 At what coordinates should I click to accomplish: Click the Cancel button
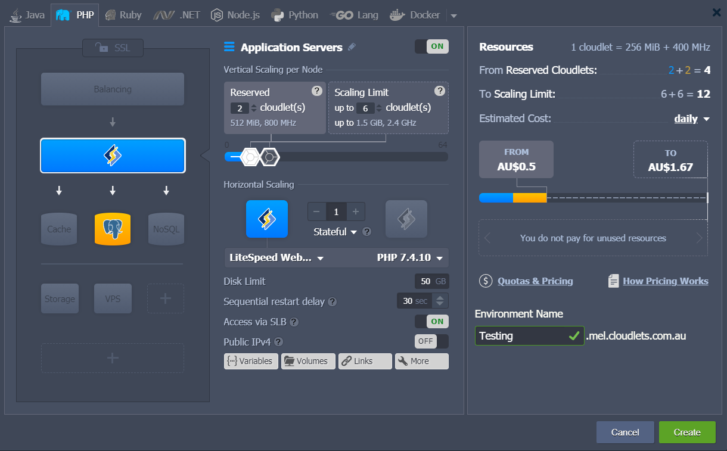coord(625,433)
